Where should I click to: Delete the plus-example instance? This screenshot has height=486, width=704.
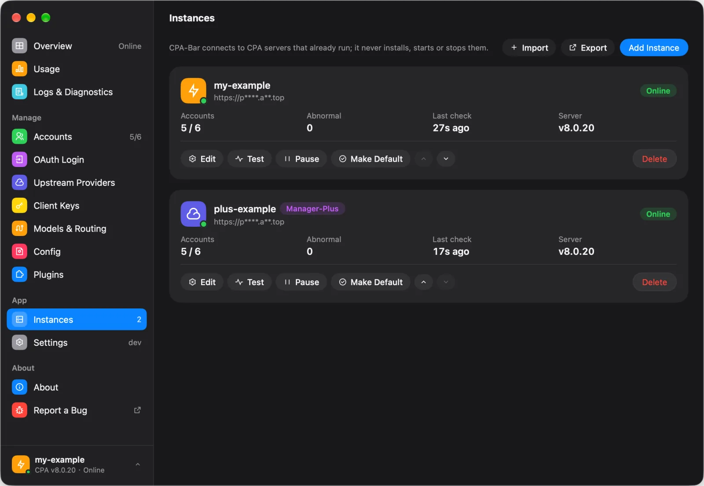[654, 282]
